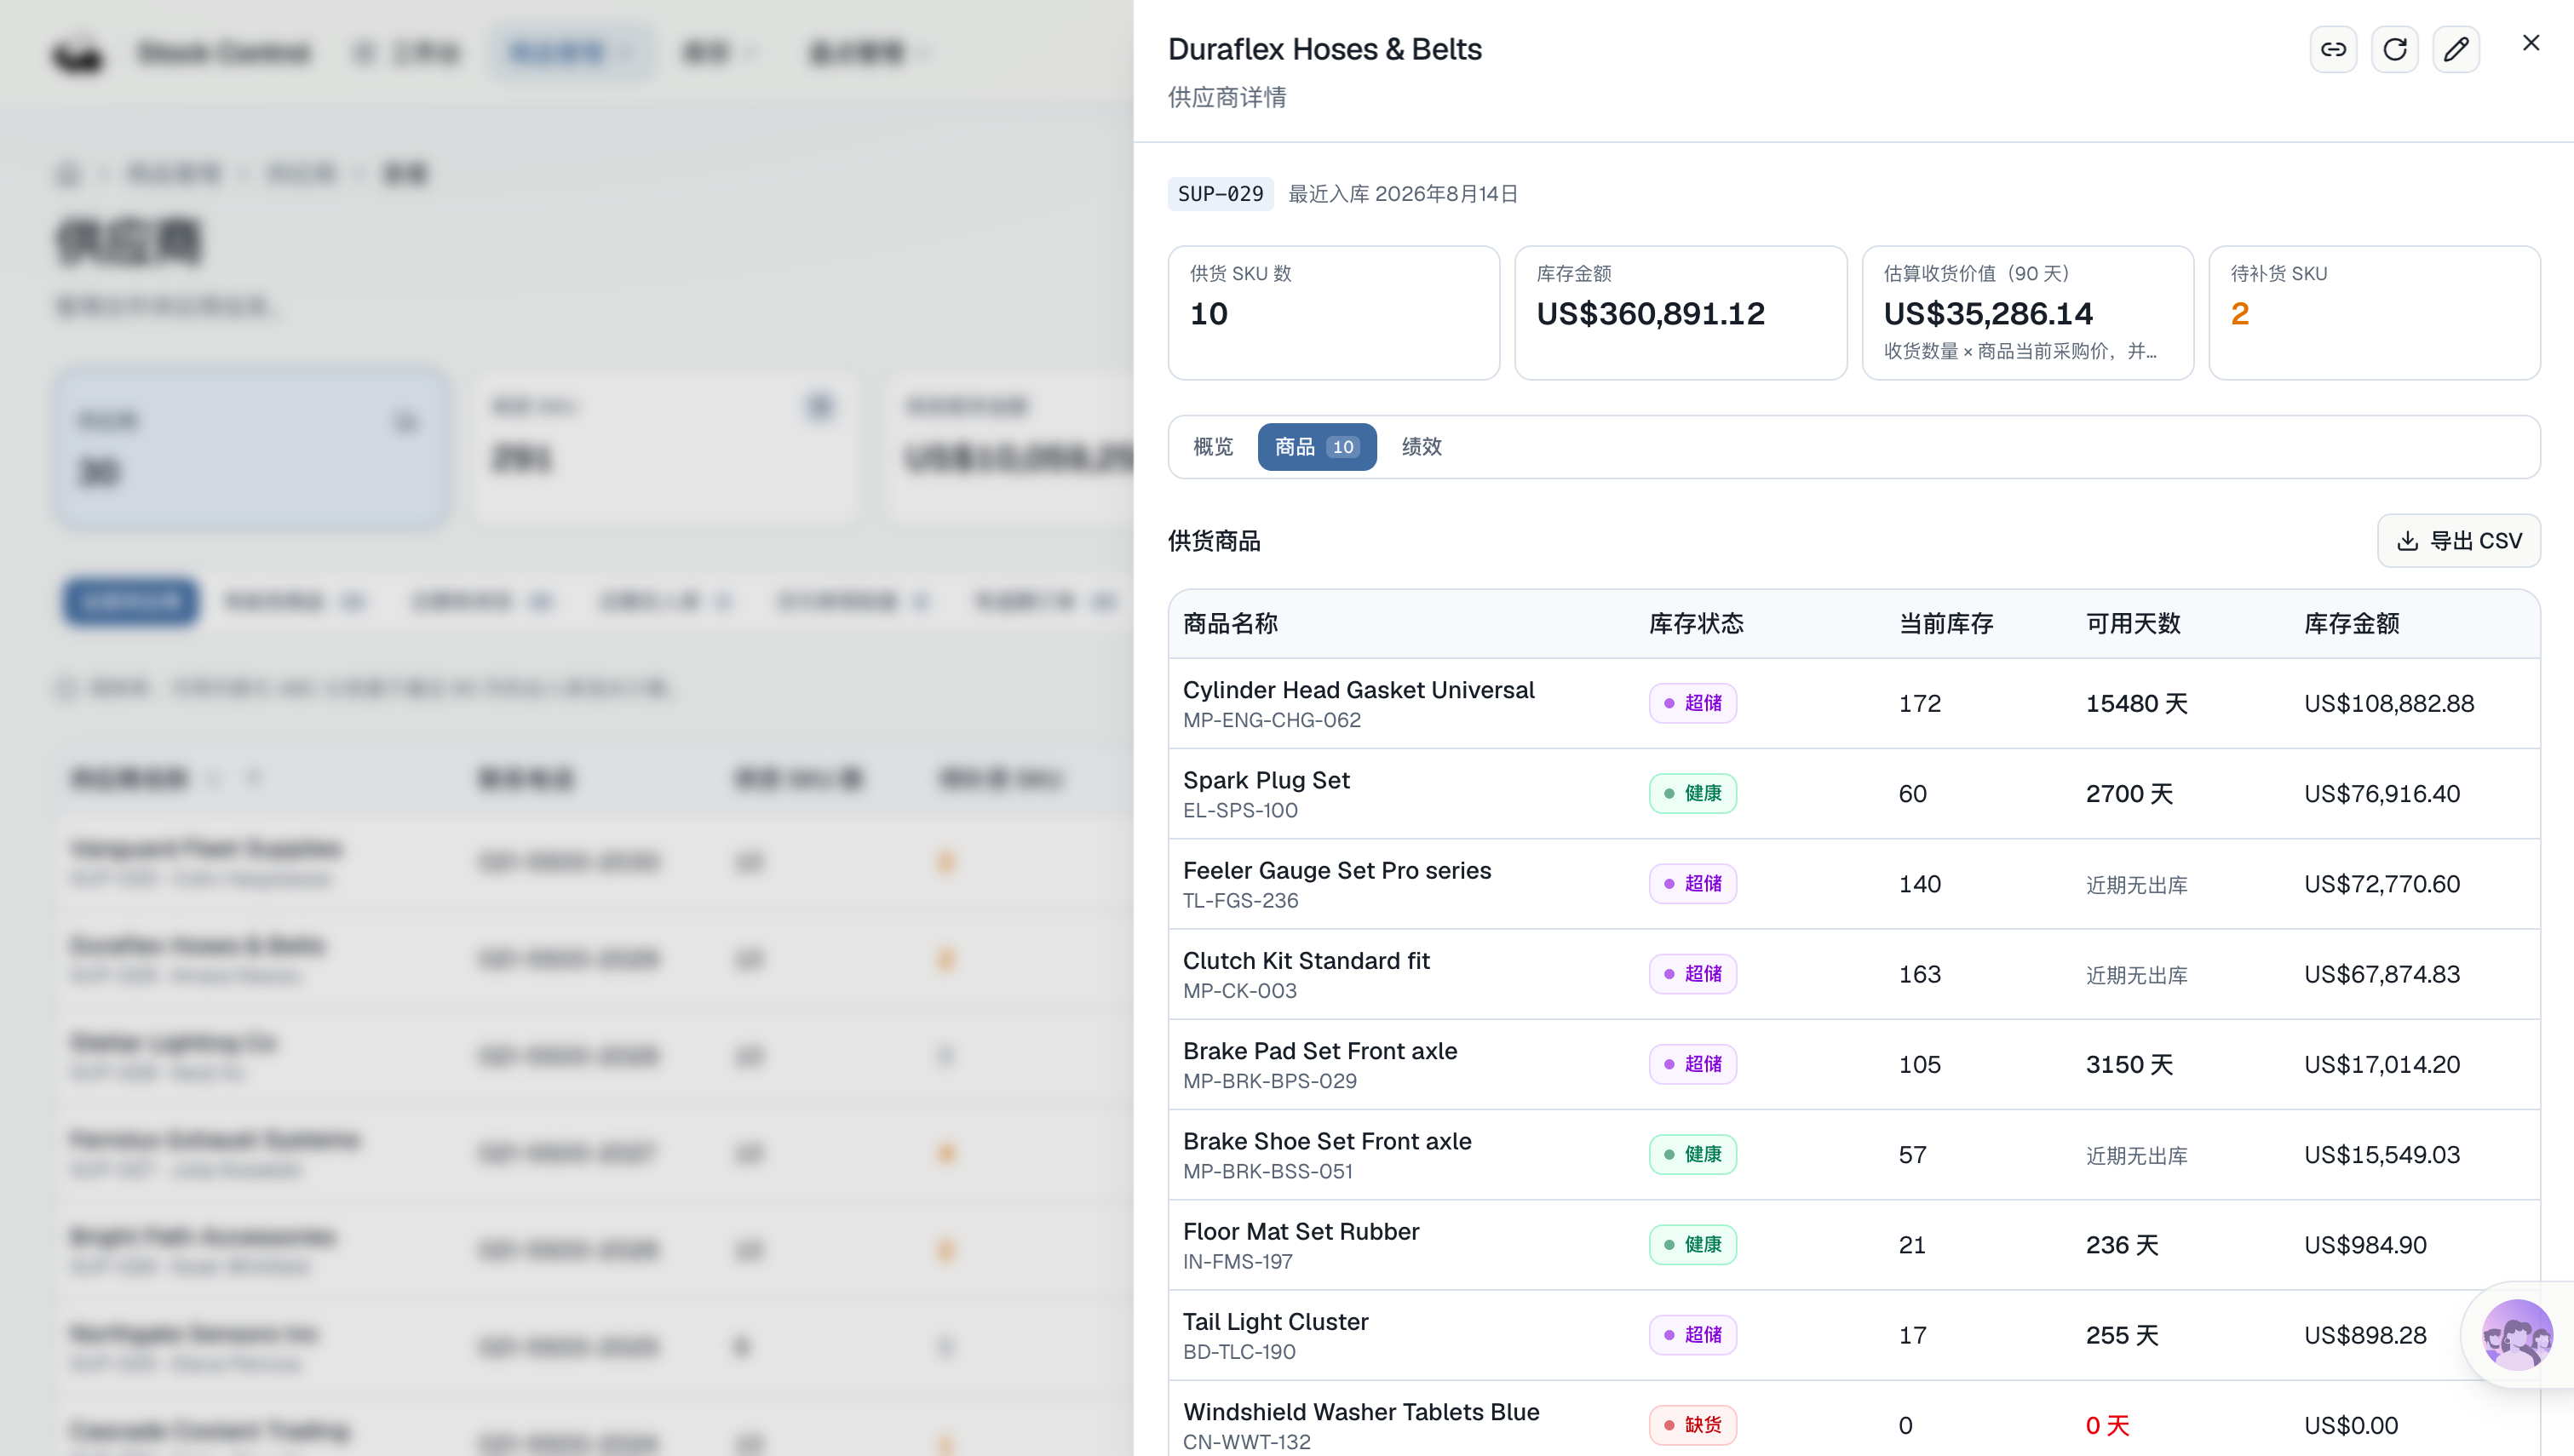Click the 供货商品 section heading
This screenshot has height=1456, width=2574.
pyautogui.click(x=1214, y=541)
